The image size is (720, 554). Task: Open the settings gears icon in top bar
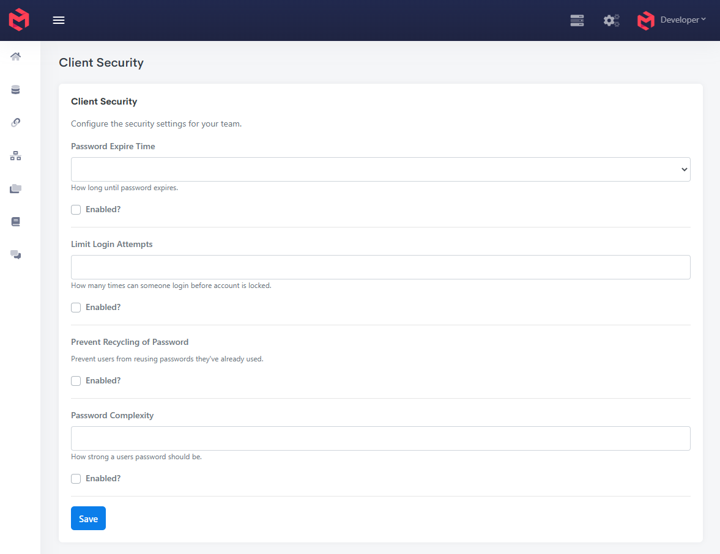[x=611, y=20]
